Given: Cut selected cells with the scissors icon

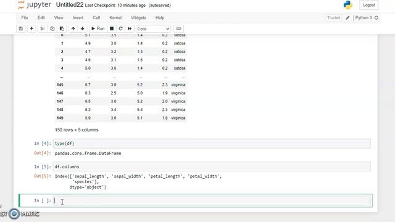Looking at the screenshot, I should tap(43, 29).
